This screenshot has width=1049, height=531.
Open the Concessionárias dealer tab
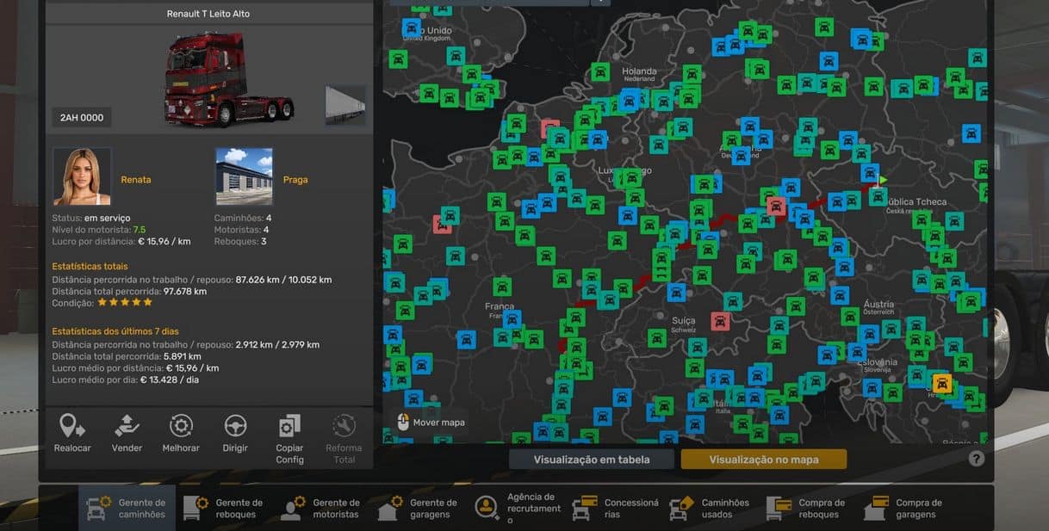point(615,509)
